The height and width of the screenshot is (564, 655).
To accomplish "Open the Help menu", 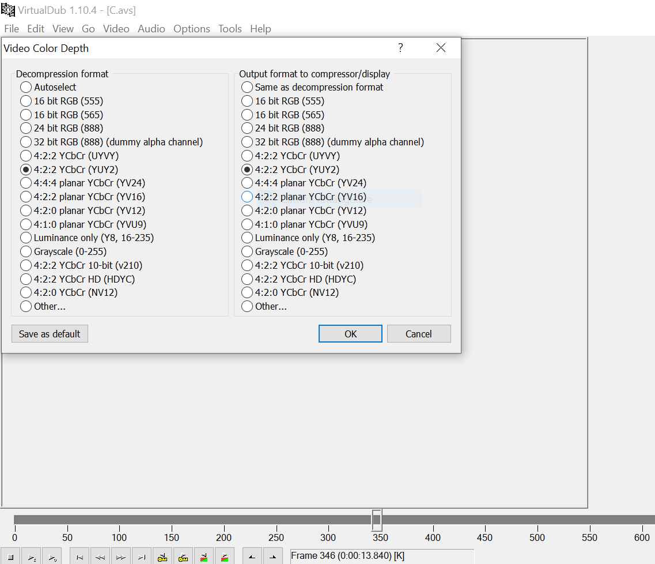I will [260, 28].
